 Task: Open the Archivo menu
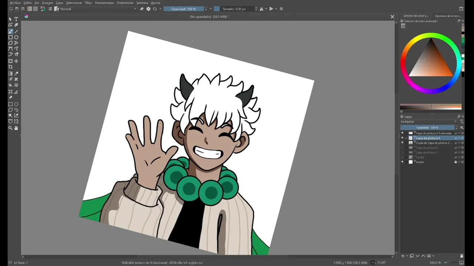pos(15,3)
